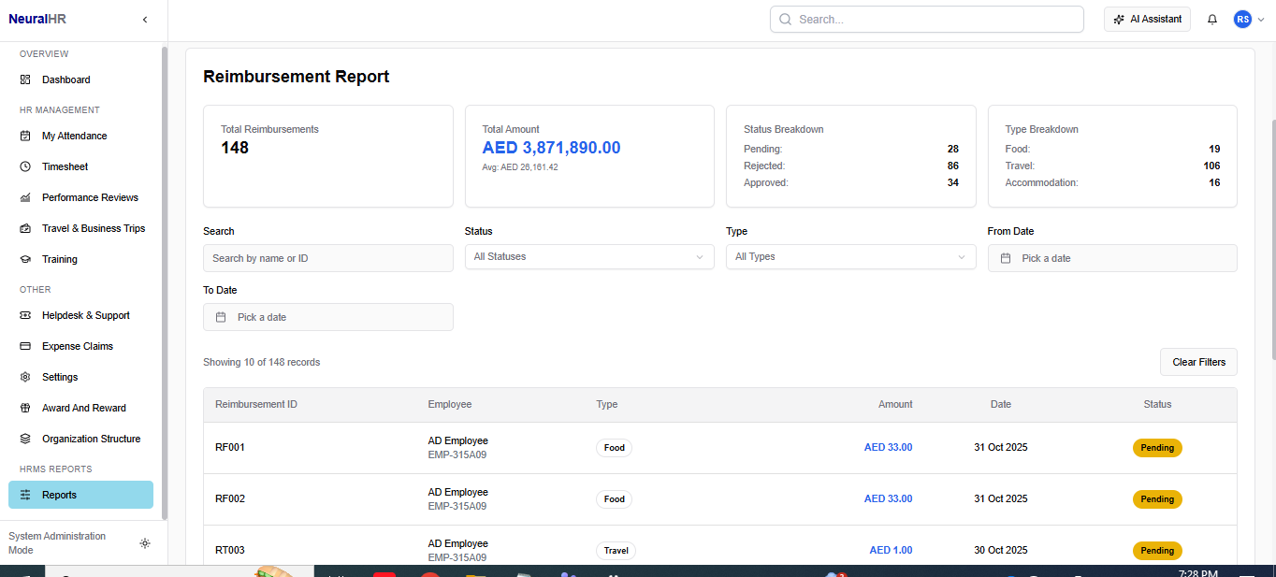Open Organization Structure via its layers icon

(x=25, y=439)
